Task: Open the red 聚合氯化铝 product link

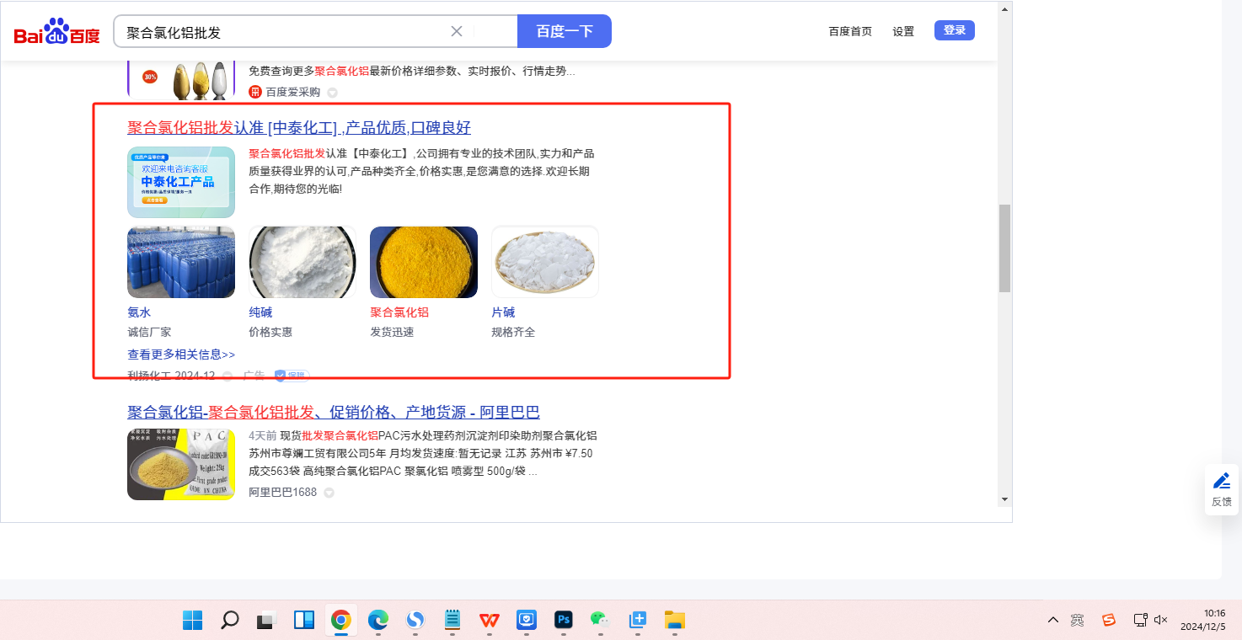Action: 399,312
